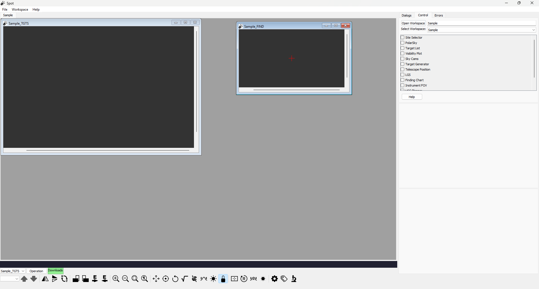The image size is (539, 289).
Task: Click the up arrow icon in bottom toolbar
Action: (x=24, y=279)
